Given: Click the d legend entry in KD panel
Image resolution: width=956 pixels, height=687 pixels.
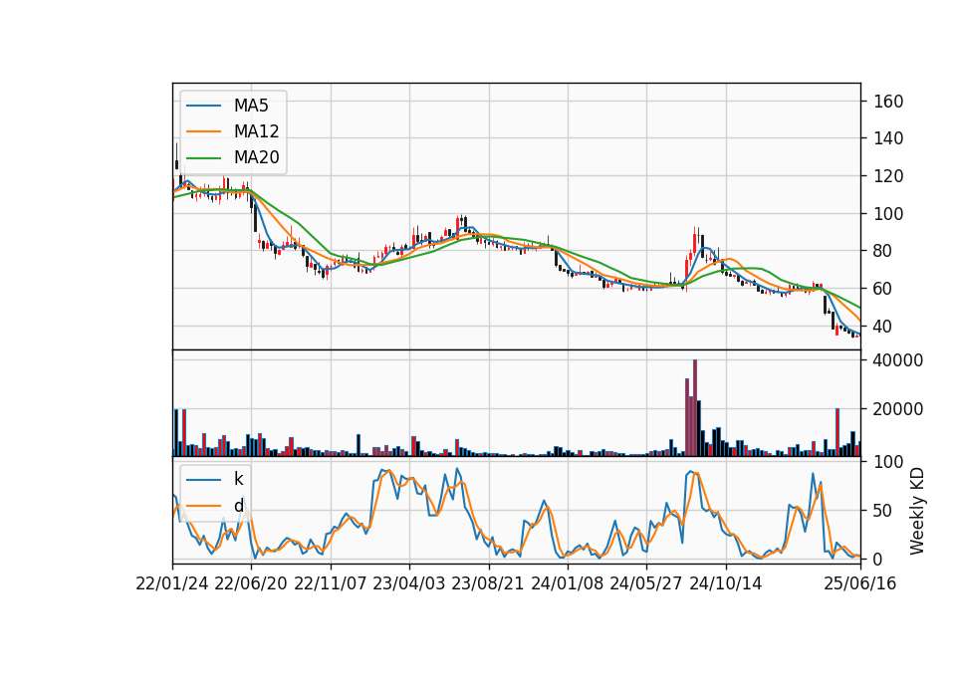Looking at the screenshot, I should coord(215,506).
